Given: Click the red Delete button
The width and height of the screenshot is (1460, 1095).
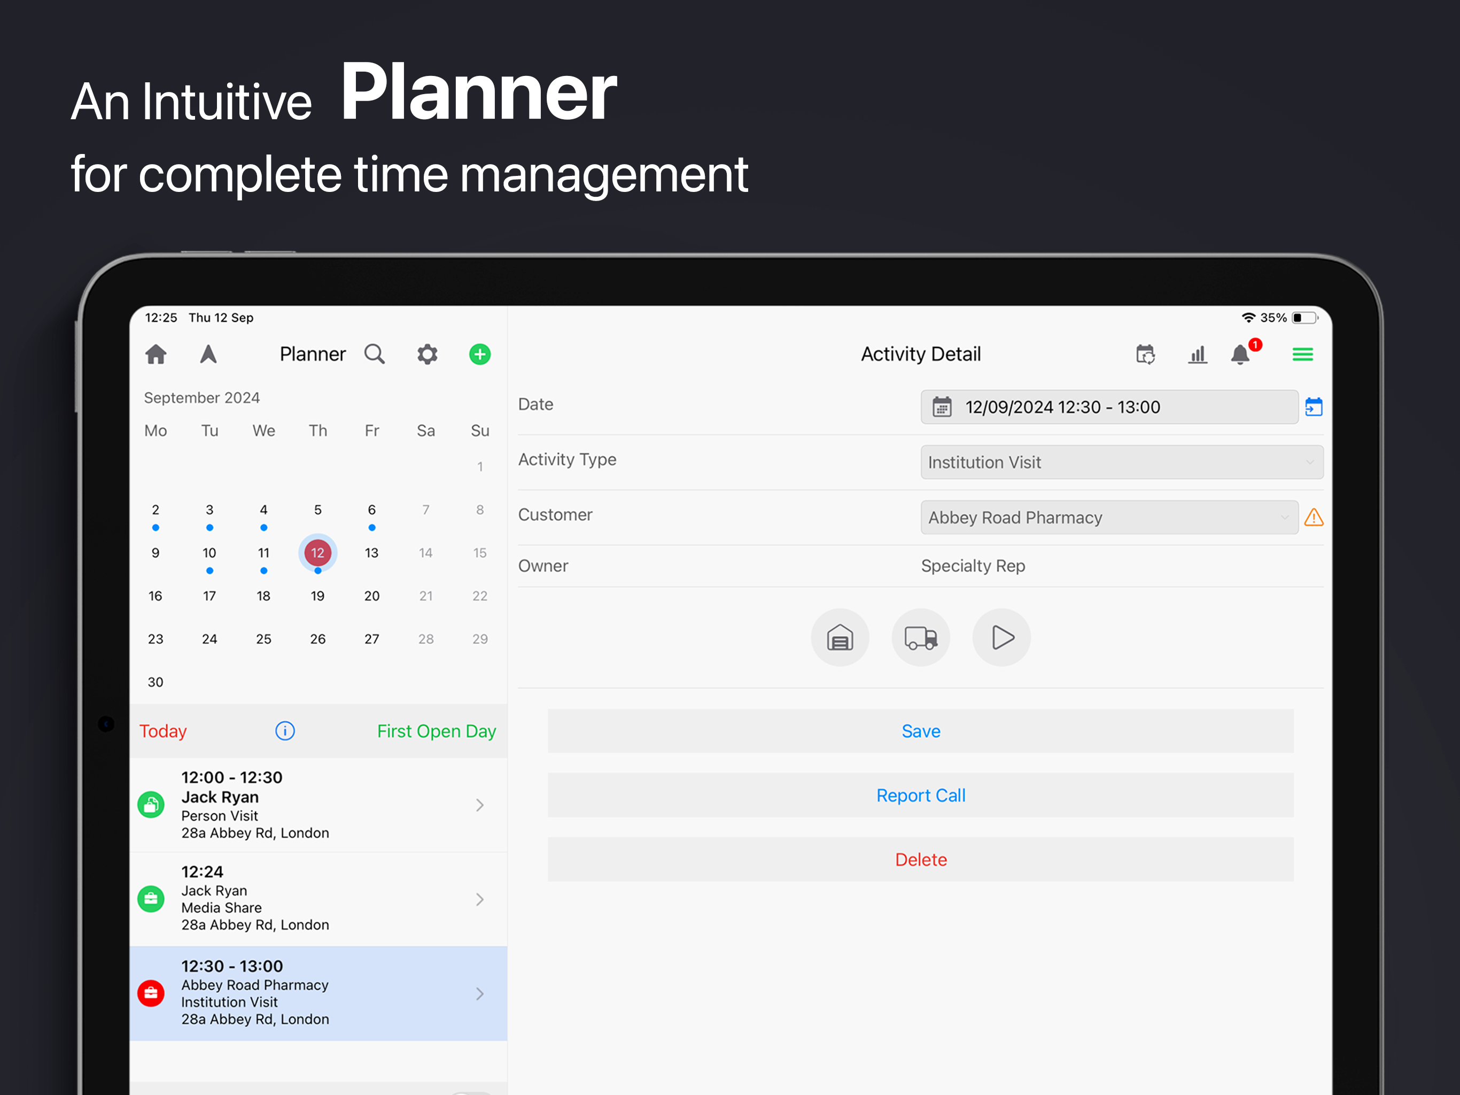Looking at the screenshot, I should click(x=921, y=859).
